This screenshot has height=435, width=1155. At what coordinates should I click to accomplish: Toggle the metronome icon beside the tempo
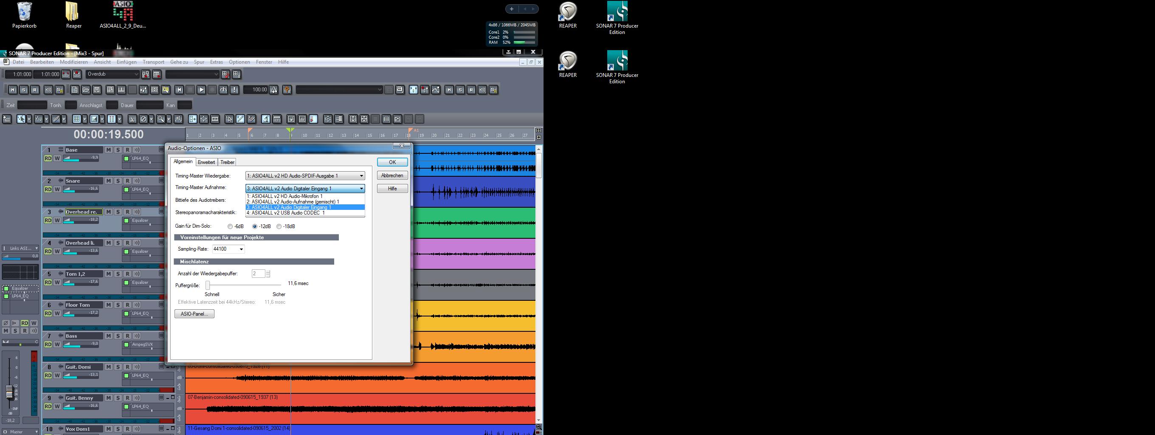[274, 90]
